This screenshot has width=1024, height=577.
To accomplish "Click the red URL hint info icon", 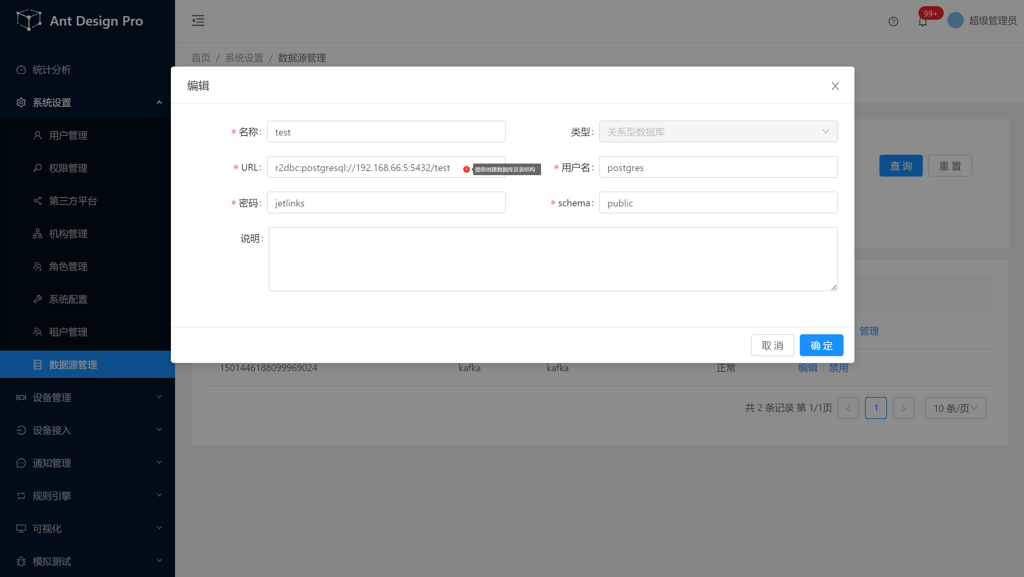I will point(466,169).
